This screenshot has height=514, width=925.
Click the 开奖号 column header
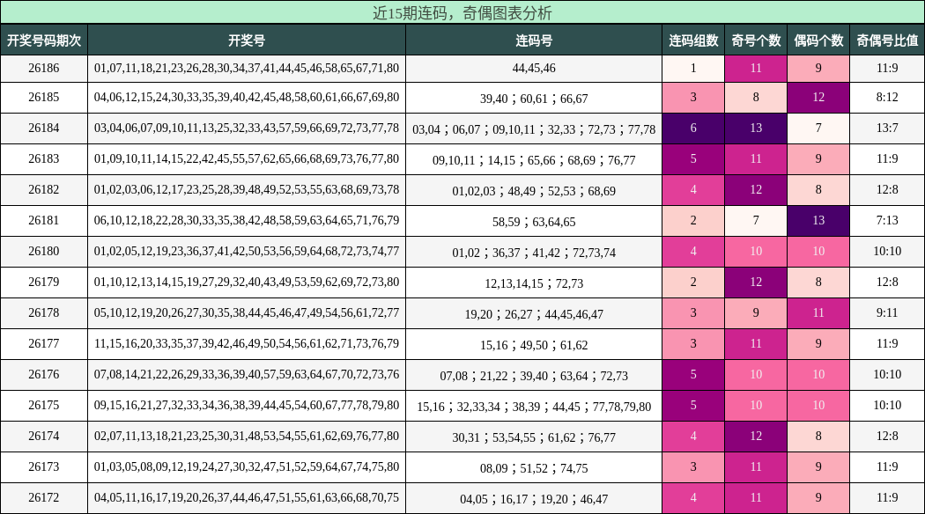click(247, 40)
